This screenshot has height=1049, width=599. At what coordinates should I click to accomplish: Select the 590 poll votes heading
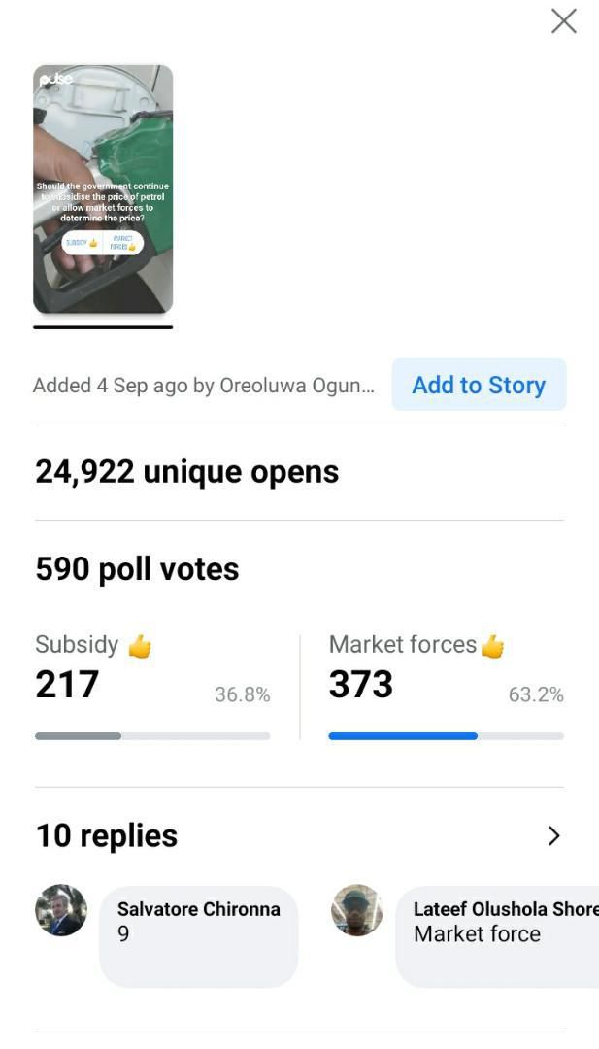[x=136, y=568]
